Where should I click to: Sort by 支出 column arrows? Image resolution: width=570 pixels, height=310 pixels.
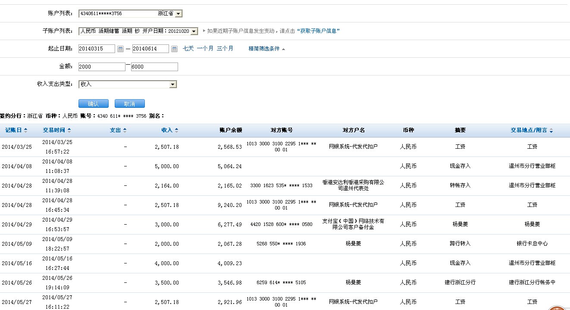pos(125,130)
